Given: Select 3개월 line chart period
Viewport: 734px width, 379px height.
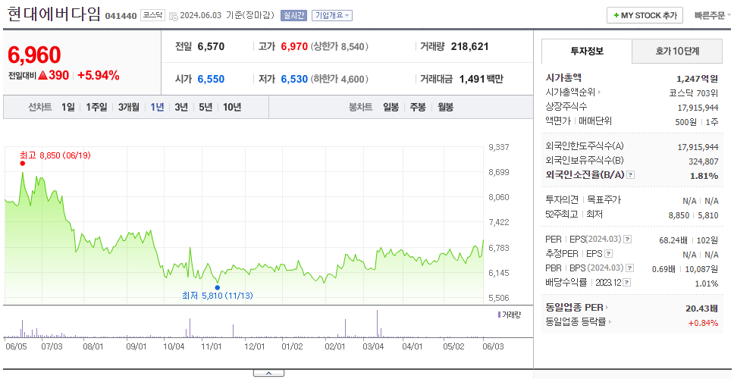Looking at the screenshot, I should tap(129, 107).
